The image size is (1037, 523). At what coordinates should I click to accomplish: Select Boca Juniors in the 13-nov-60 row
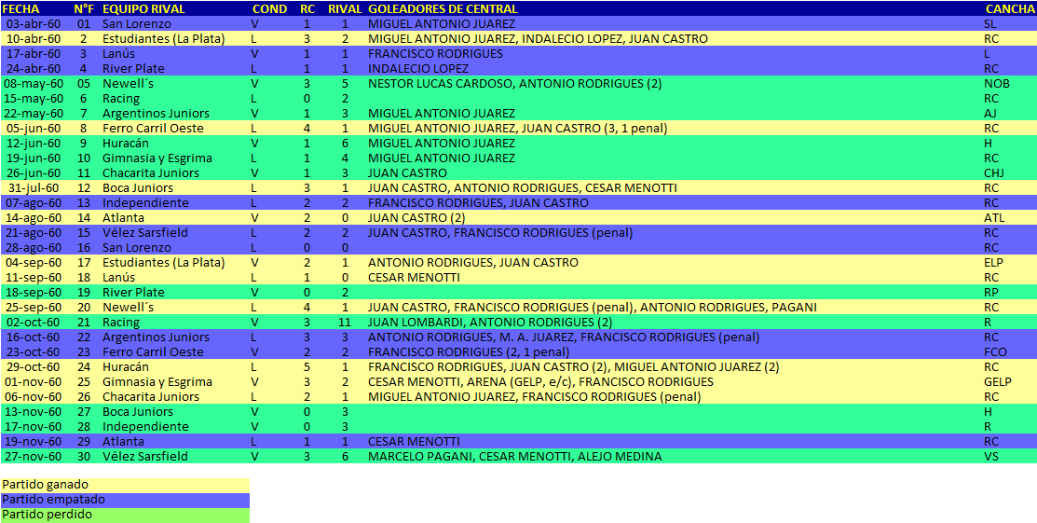tap(140, 411)
